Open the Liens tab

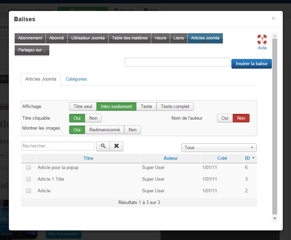tap(178, 38)
